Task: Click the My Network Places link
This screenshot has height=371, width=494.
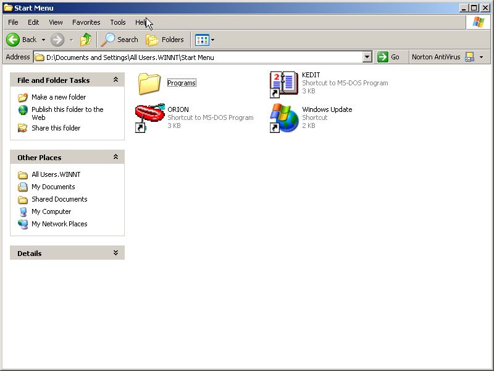Action: click(x=59, y=224)
